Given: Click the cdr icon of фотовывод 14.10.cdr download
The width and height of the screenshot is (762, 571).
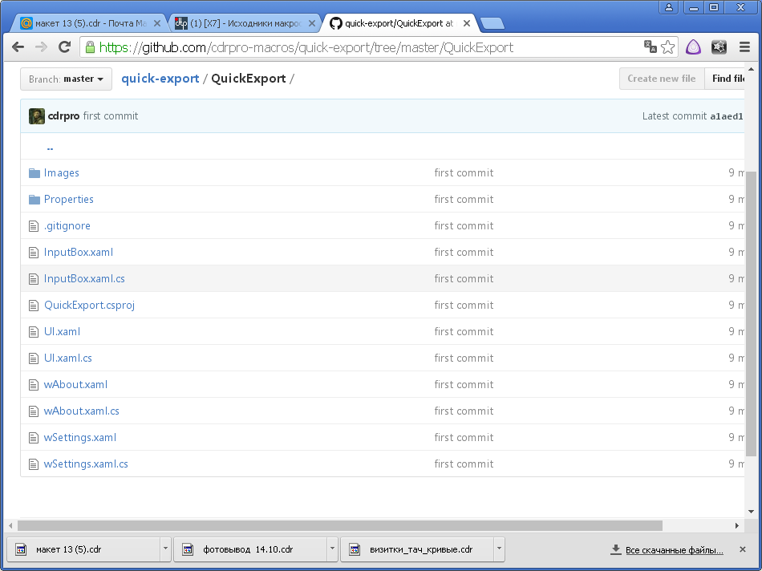Looking at the screenshot, I should (x=188, y=549).
